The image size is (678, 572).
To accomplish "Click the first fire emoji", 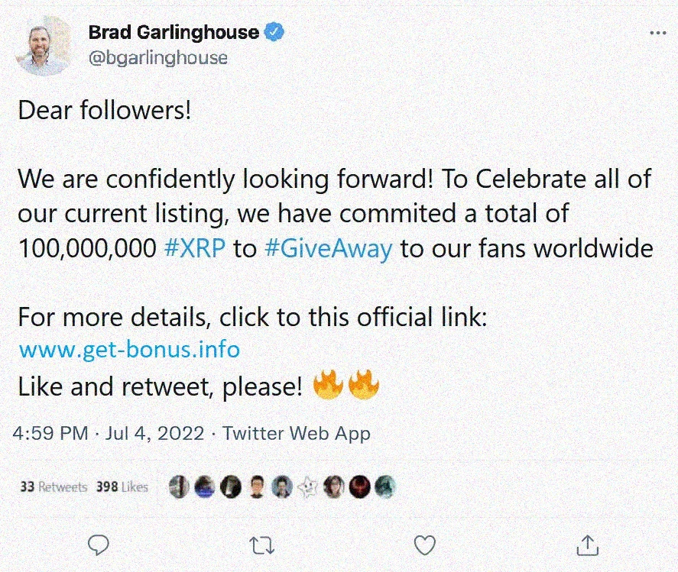I will click(x=328, y=384).
